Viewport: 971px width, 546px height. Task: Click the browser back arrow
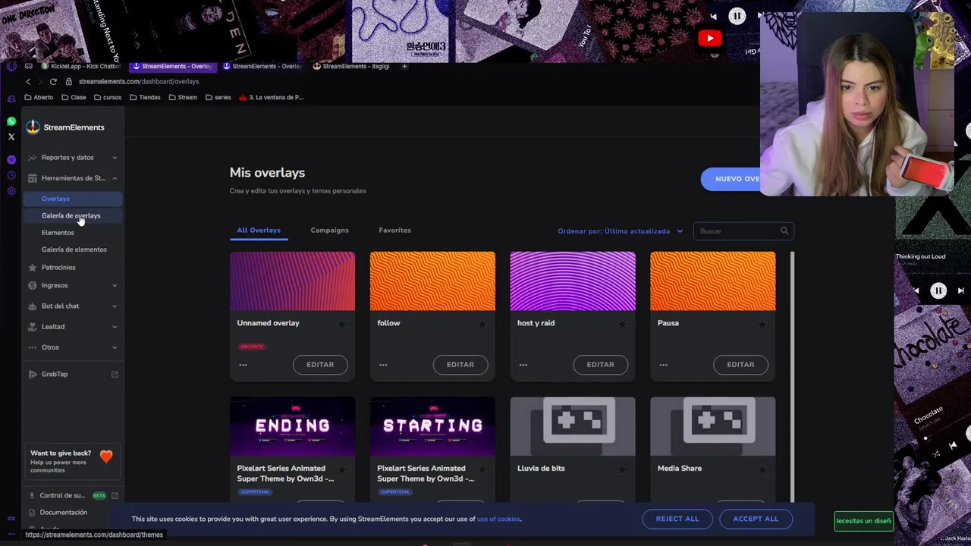(29, 81)
